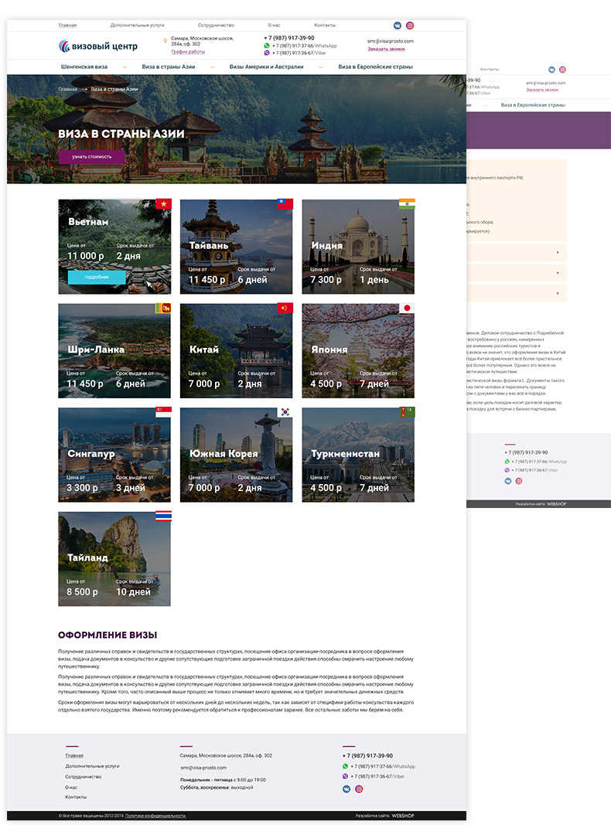Click WhatsApp icon beside header phone number

point(267,46)
